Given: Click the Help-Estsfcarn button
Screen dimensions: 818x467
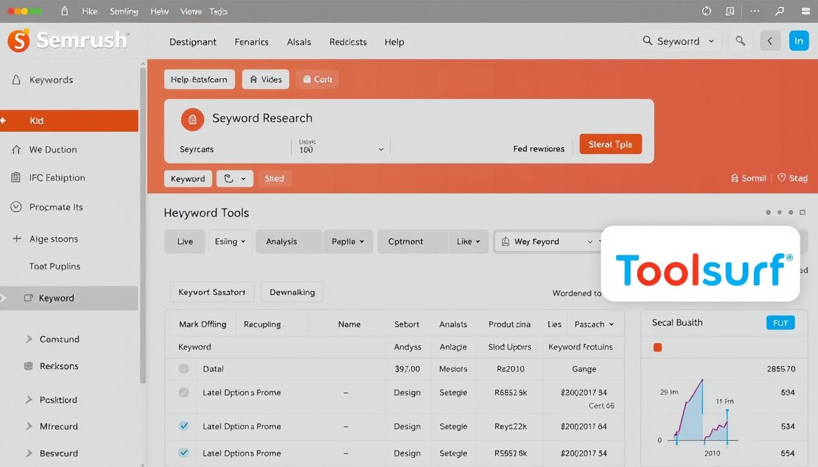Looking at the screenshot, I should pos(199,79).
